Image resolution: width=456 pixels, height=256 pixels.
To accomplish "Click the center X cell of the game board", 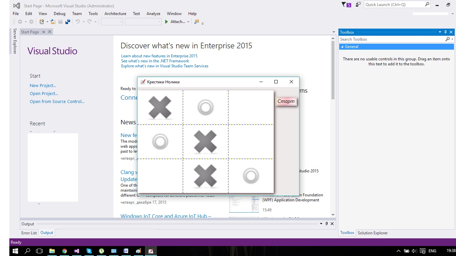I will pos(206,142).
